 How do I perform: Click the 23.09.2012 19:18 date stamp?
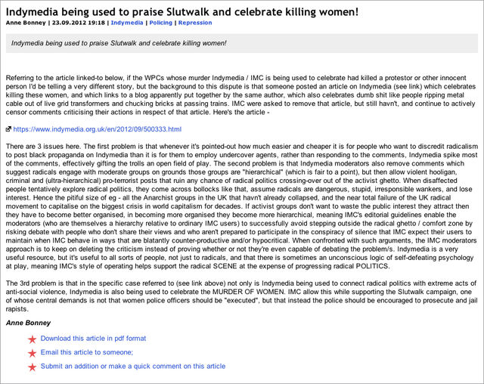78,23
